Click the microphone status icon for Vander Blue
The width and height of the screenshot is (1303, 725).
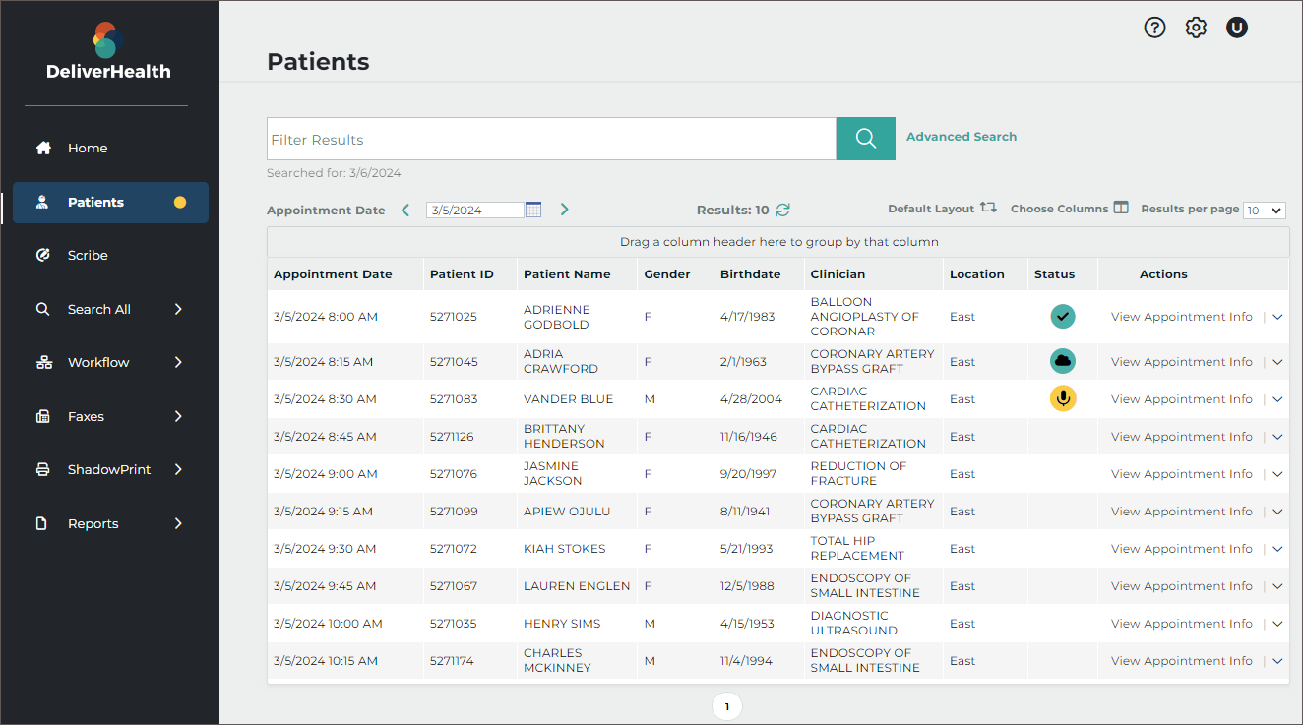[1063, 398]
